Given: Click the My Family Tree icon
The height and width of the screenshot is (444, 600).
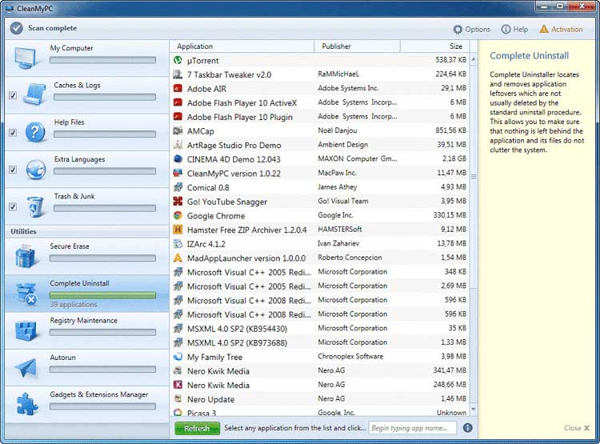Looking at the screenshot, I should pyautogui.click(x=178, y=357).
